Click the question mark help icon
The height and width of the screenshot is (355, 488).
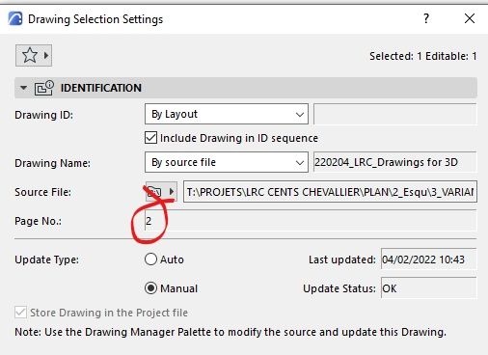[x=426, y=18]
